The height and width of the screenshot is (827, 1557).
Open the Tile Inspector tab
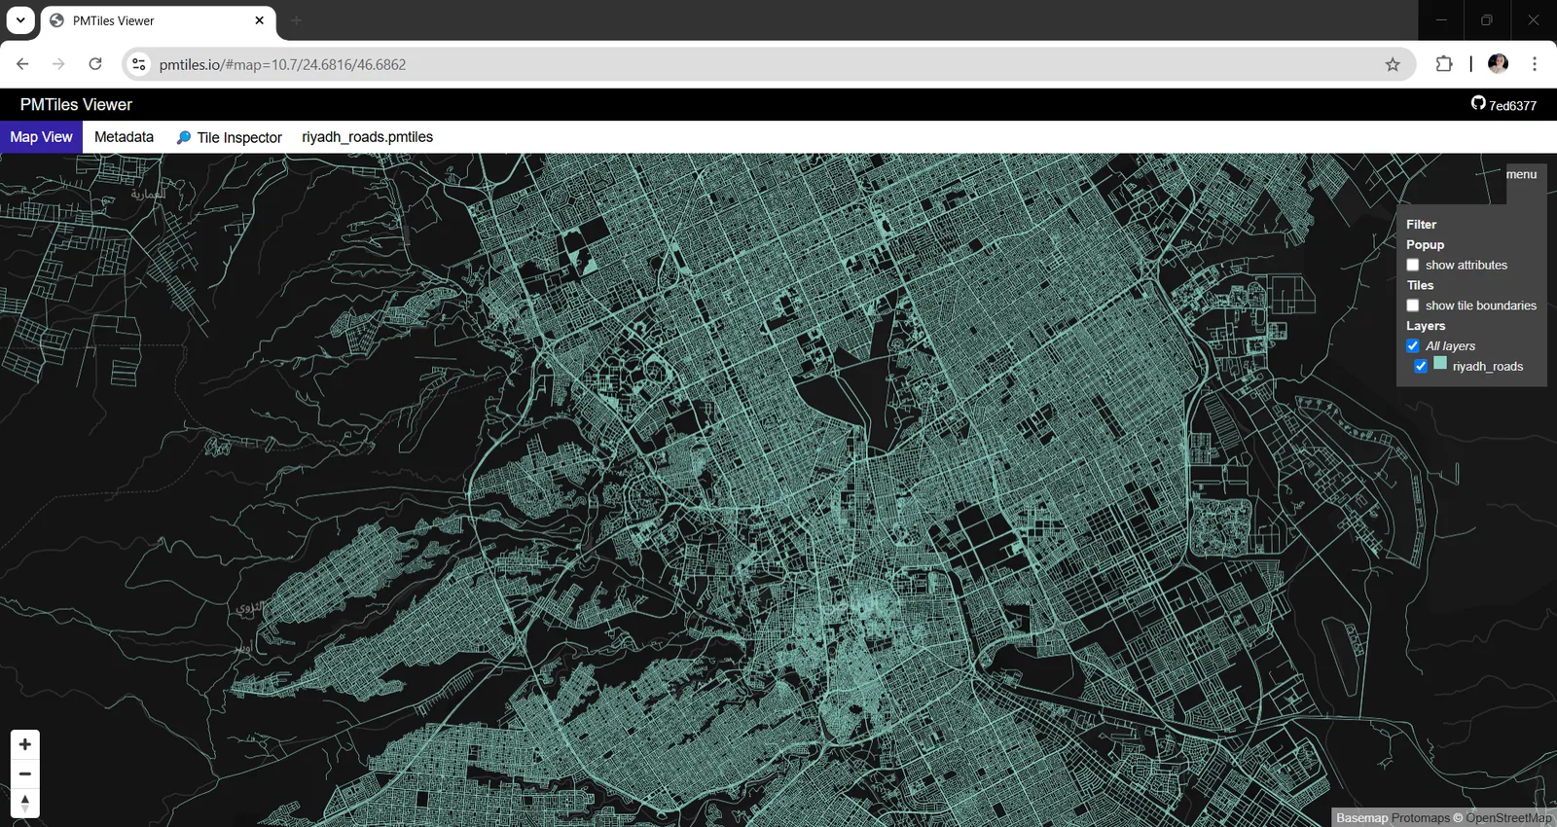pos(229,137)
